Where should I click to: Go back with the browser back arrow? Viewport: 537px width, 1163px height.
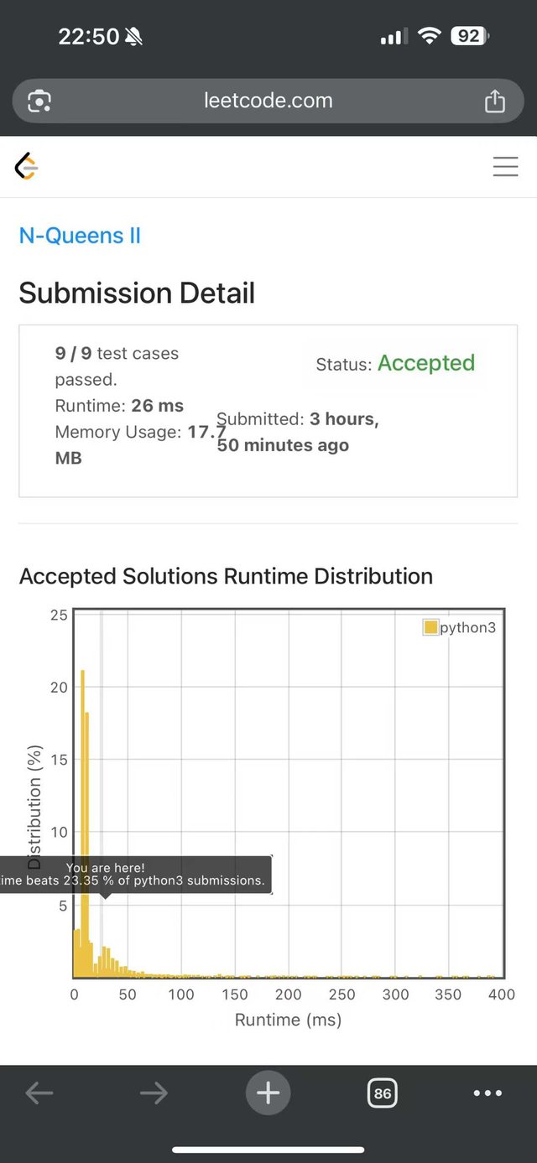39,1093
